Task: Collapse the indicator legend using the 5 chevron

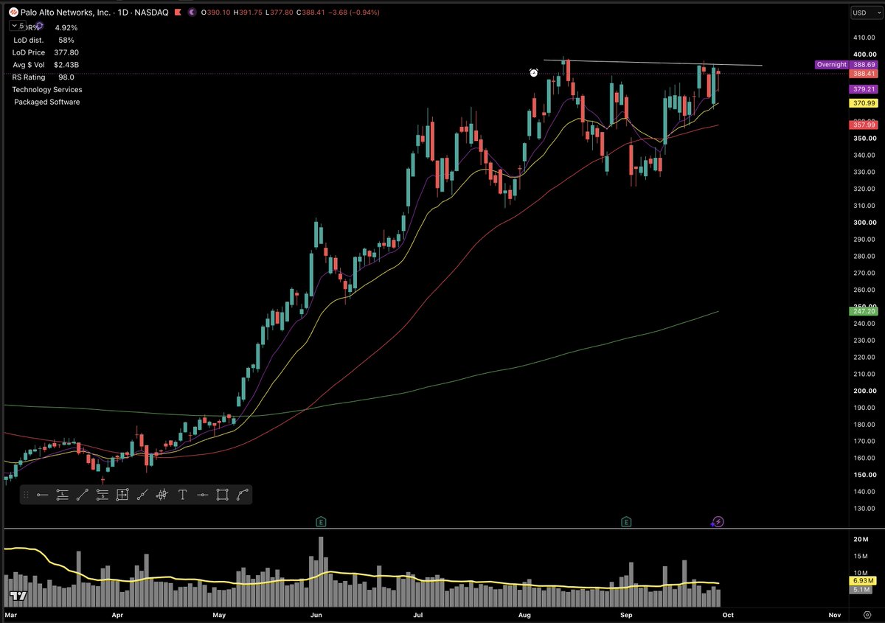Action: click(x=18, y=26)
